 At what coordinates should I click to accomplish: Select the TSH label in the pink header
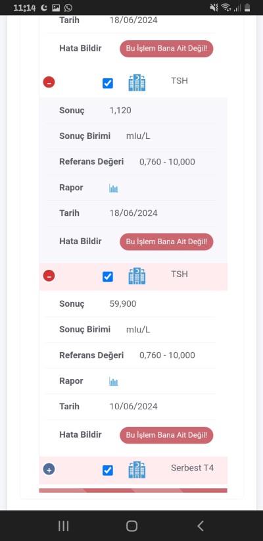[x=179, y=274]
